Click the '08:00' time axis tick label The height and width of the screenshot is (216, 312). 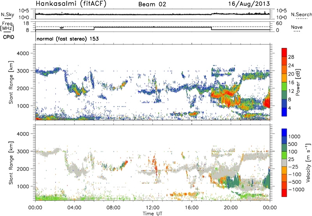pos(113,208)
